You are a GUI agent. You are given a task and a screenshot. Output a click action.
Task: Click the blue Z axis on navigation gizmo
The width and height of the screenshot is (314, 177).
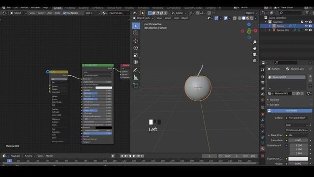pyautogui.click(x=249, y=25)
